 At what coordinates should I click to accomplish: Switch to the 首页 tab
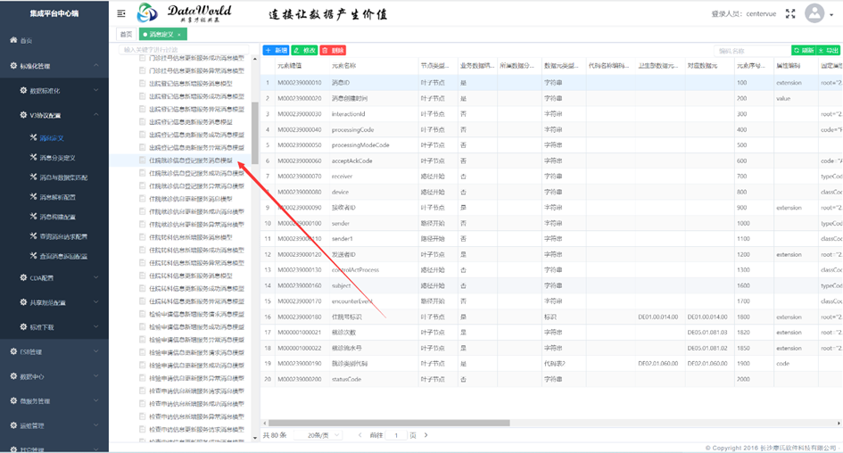click(126, 35)
